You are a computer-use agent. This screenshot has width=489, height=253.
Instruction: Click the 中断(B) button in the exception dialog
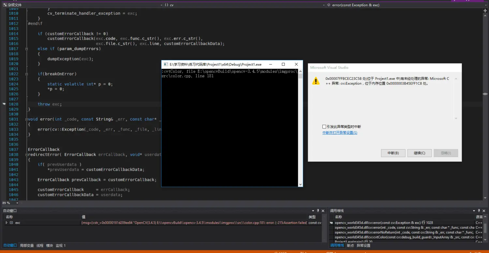[x=393, y=153]
